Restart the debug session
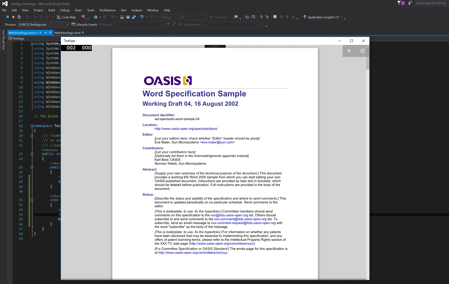 pyautogui.click(x=19, y=17)
